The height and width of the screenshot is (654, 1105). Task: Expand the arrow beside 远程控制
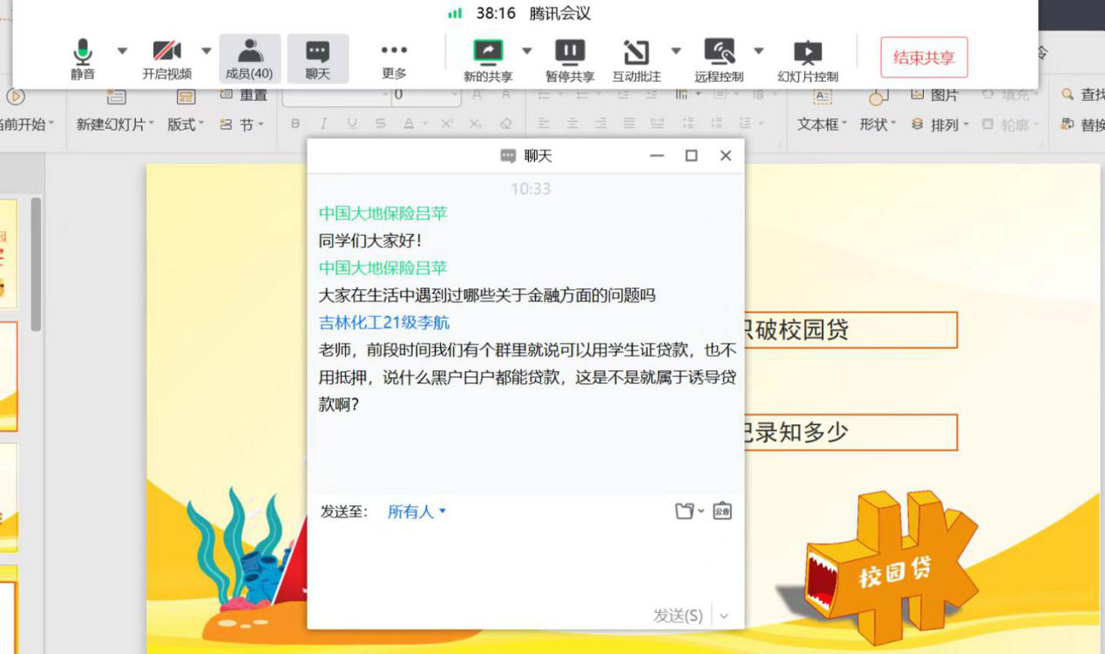click(758, 51)
